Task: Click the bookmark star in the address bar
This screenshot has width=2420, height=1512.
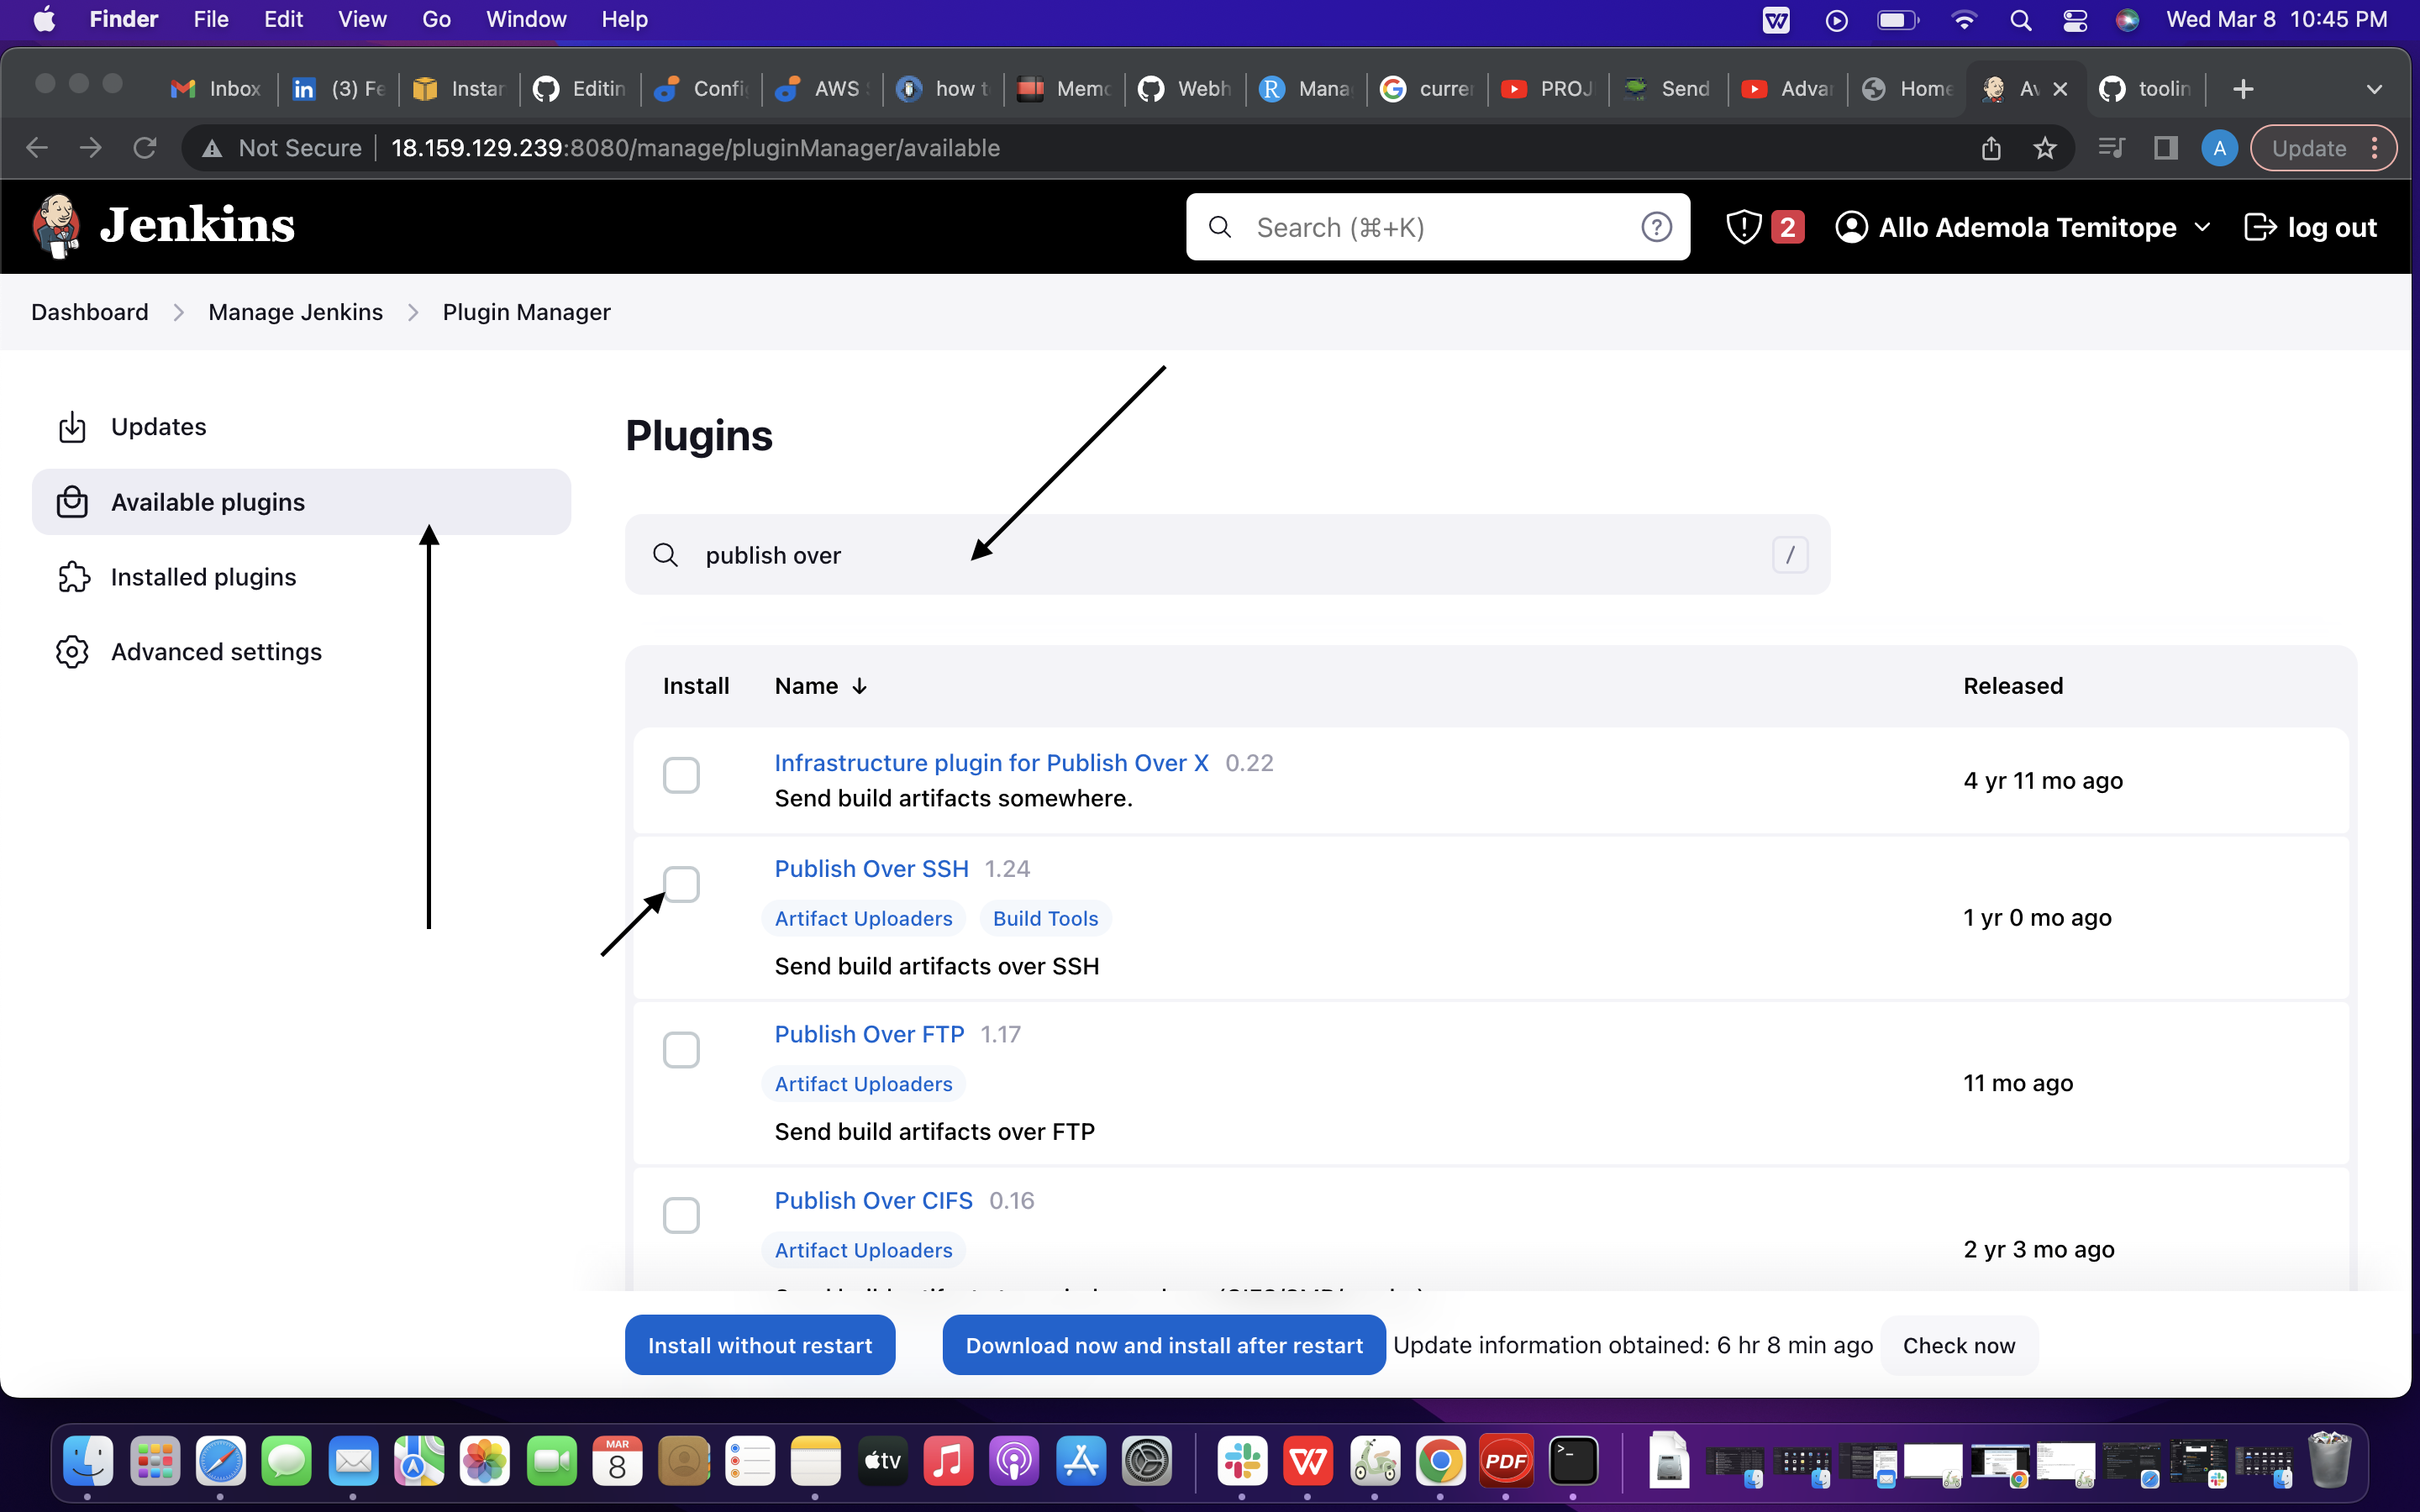Action: click(2046, 147)
